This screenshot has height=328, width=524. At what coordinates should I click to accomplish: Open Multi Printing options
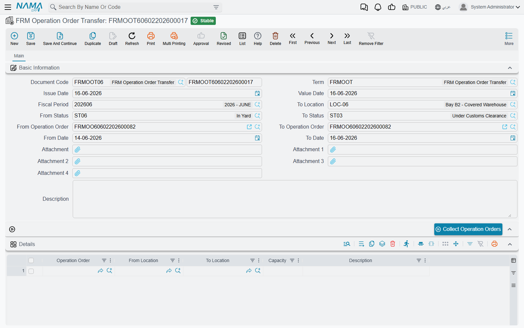174,39
